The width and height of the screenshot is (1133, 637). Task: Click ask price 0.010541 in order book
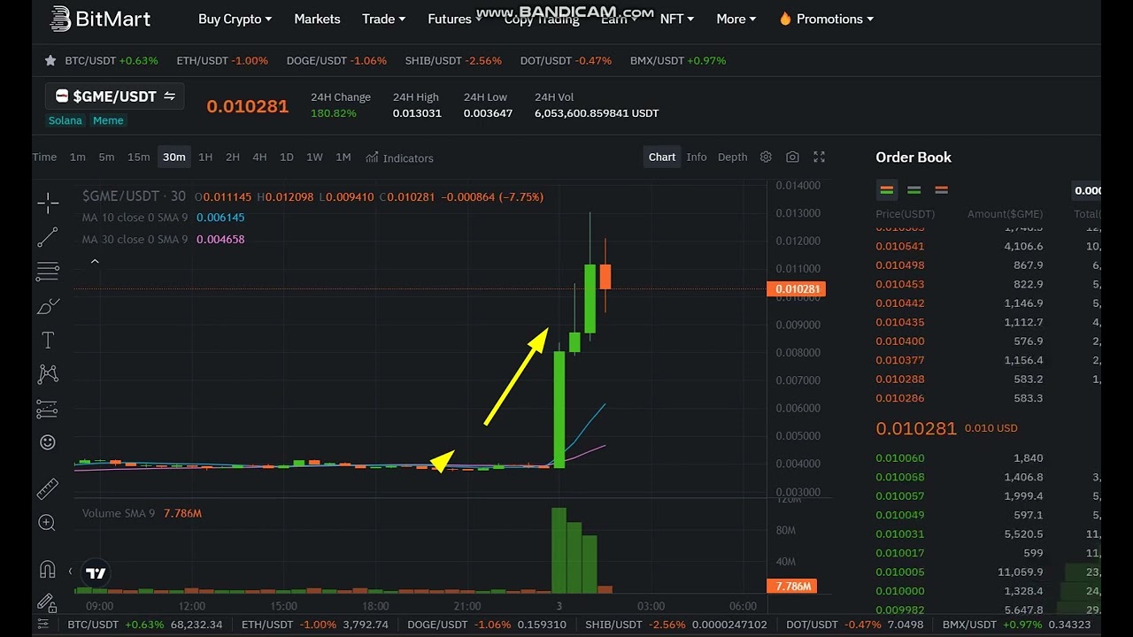[900, 246]
